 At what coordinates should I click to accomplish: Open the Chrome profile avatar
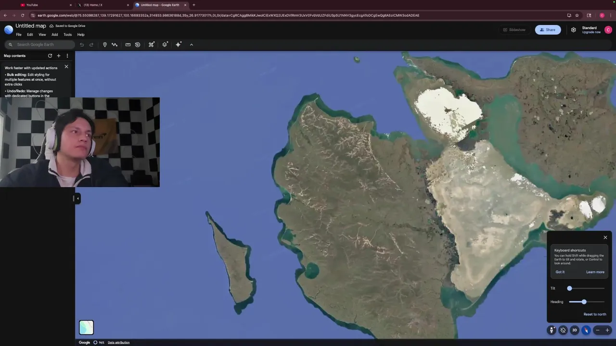tap(602, 15)
